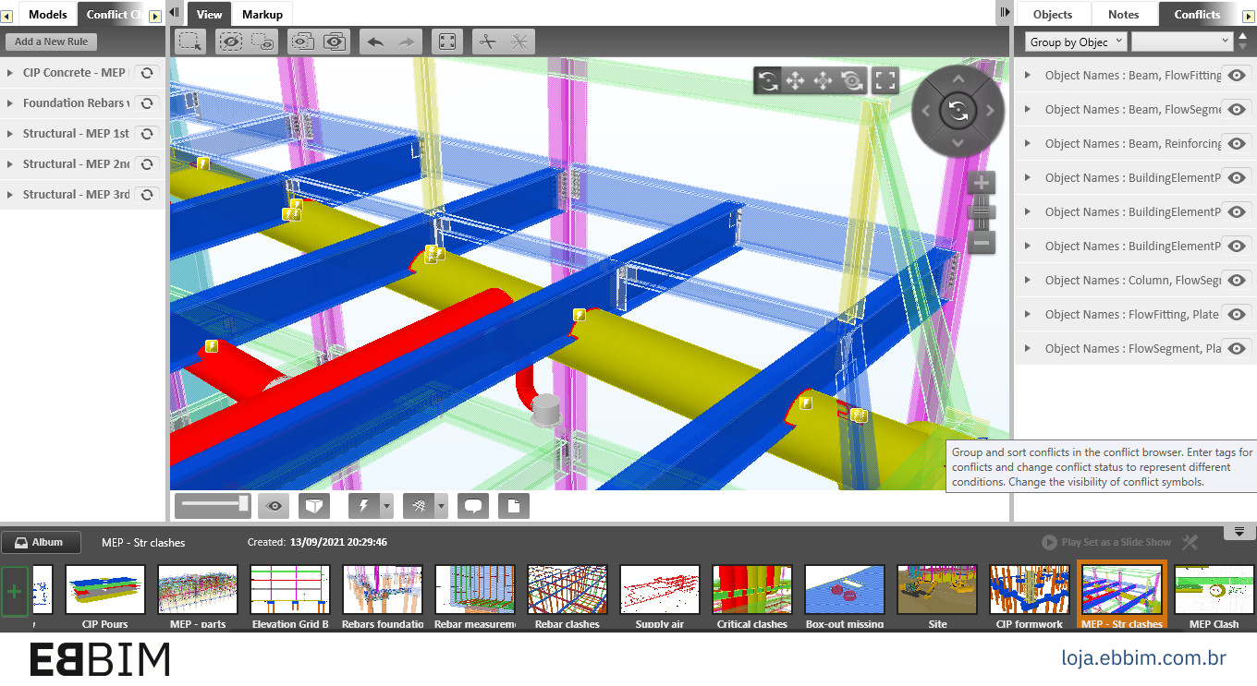Screen dimensions: 1257x686
Task: Click the redo arrow in the view toolbar
Action: [x=406, y=42]
